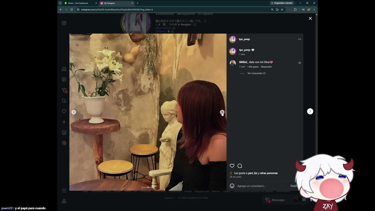Open Notifications heart in the sidebar
The width and height of the screenshot is (375, 211).
(64, 111)
